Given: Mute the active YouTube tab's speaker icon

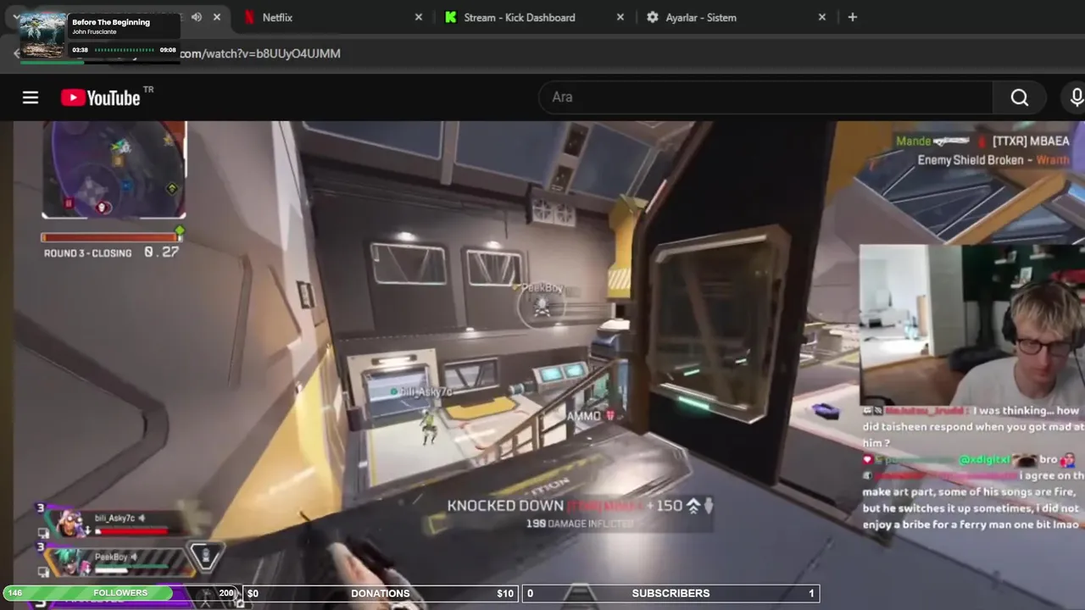Looking at the screenshot, I should [197, 17].
